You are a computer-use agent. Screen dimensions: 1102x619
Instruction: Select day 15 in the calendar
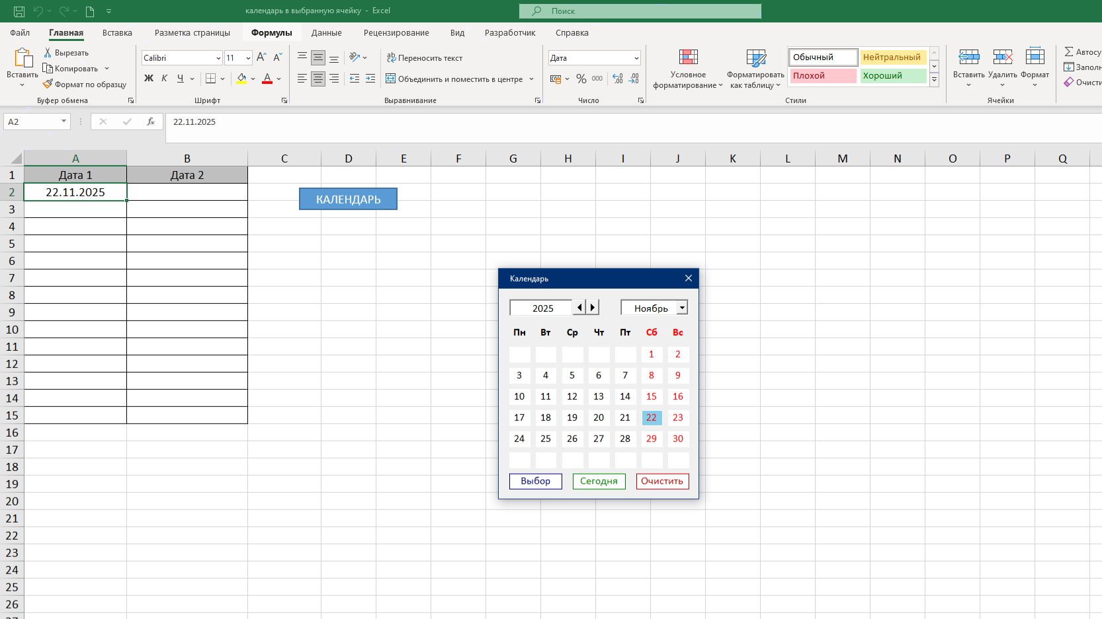click(x=652, y=396)
